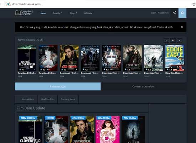Open the 8.2 rated Civil War faces poster
The height and width of the screenshot is (143, 196).
(48, 58)
